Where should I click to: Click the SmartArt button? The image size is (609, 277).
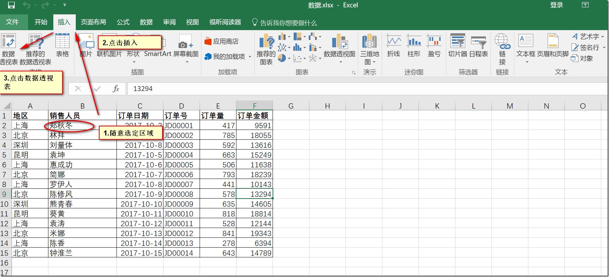(158, 54)
